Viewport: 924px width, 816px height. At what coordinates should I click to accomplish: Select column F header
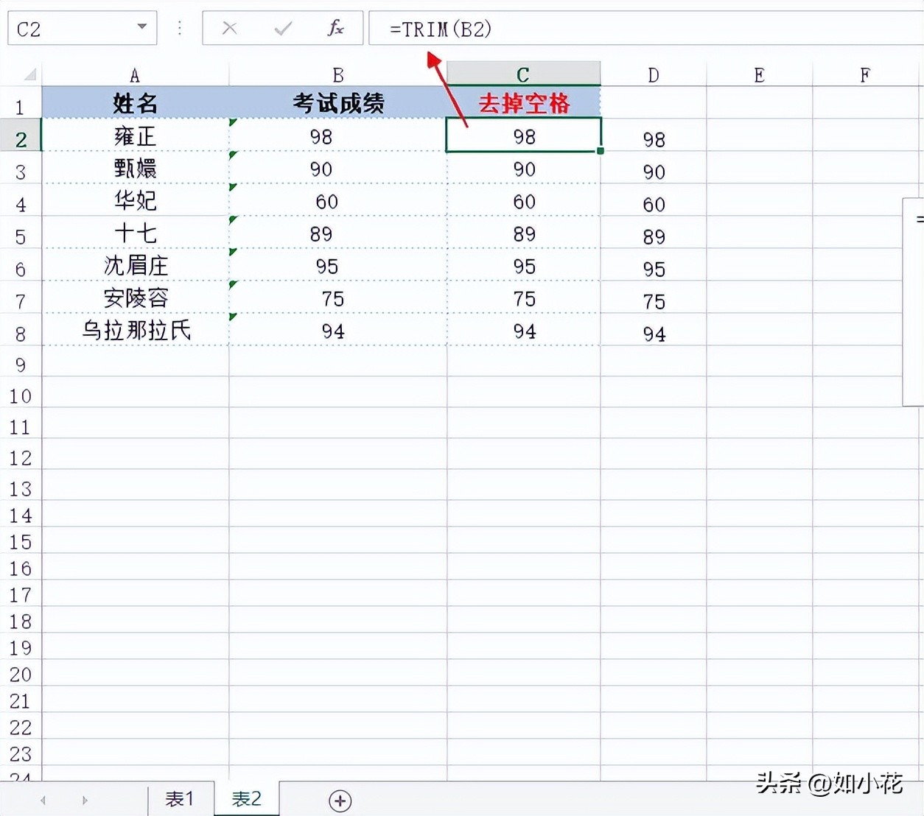[866, 75]
